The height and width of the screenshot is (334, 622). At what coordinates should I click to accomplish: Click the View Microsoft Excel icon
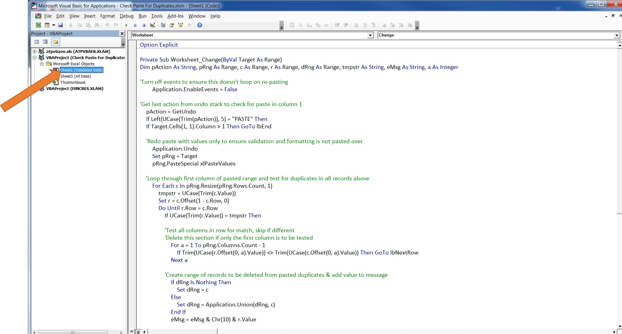[38, 25]
